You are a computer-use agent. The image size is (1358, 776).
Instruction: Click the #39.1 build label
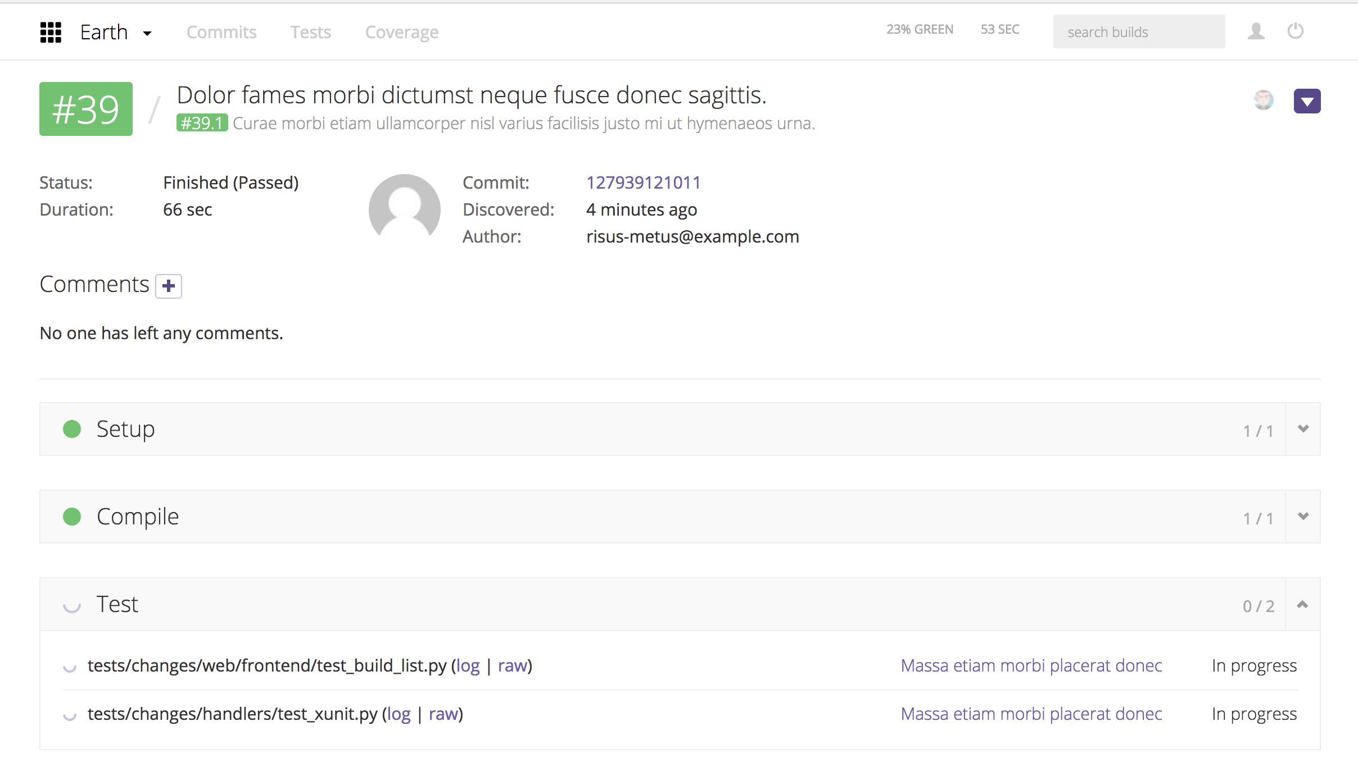pyautogui.click(x=202, y=123)
